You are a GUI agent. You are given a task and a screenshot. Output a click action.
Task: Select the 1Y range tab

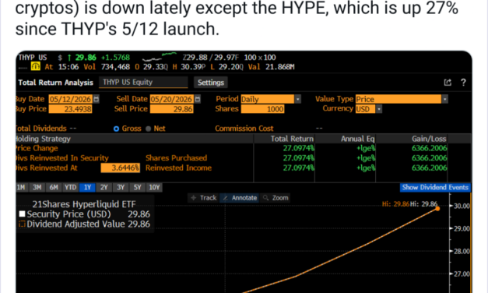tap(87, 187)
